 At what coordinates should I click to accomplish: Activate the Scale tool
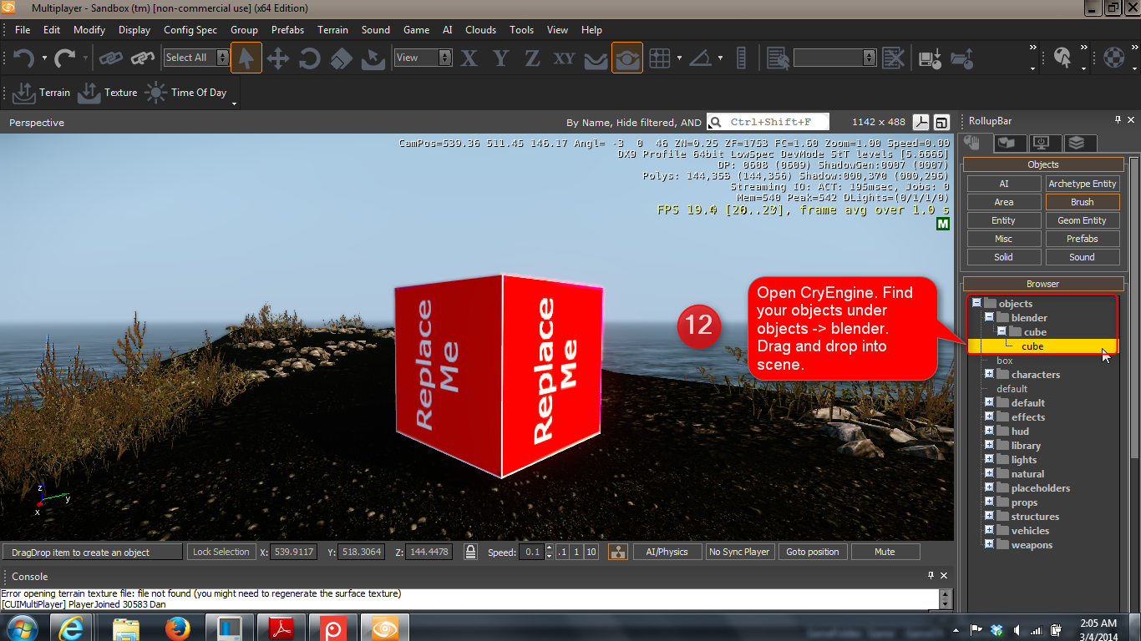pyautogui.click(x=341, y=58)
